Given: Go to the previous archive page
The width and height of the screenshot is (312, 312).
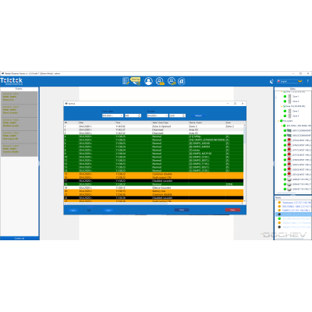Looking at the screenshot, I should [73, 210].
